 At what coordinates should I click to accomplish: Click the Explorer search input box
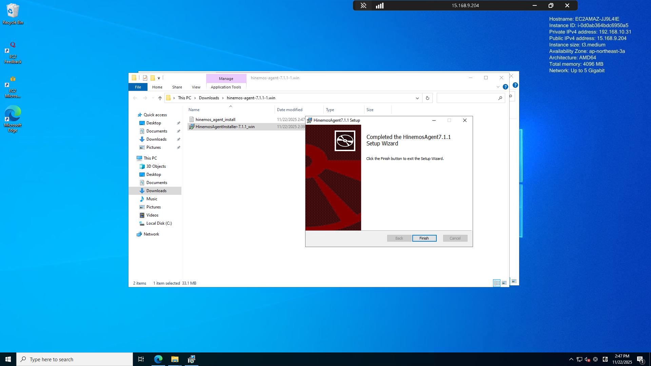[467, 98]
